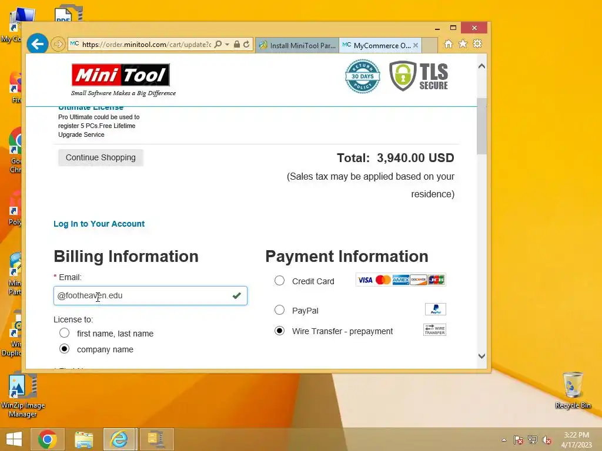The height and width of the screenshot is (451, 602).
Task: Click the Wire Transfer logo icon
Action: (434, 330)
